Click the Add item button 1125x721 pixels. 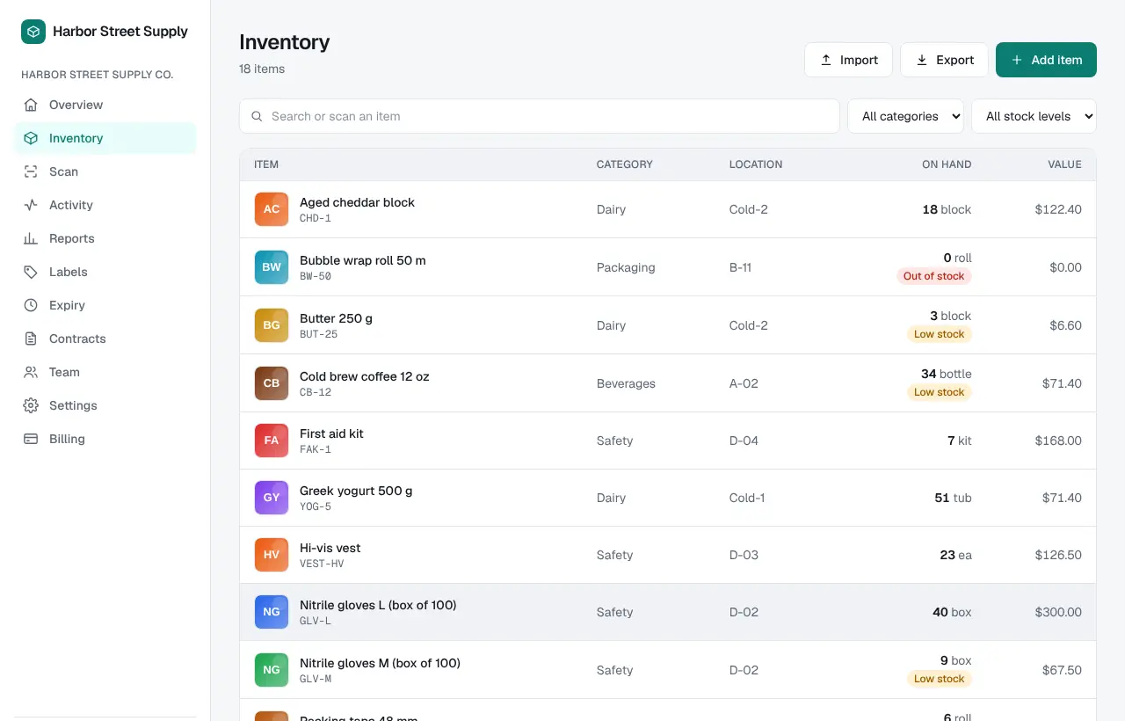point(1046,60)
